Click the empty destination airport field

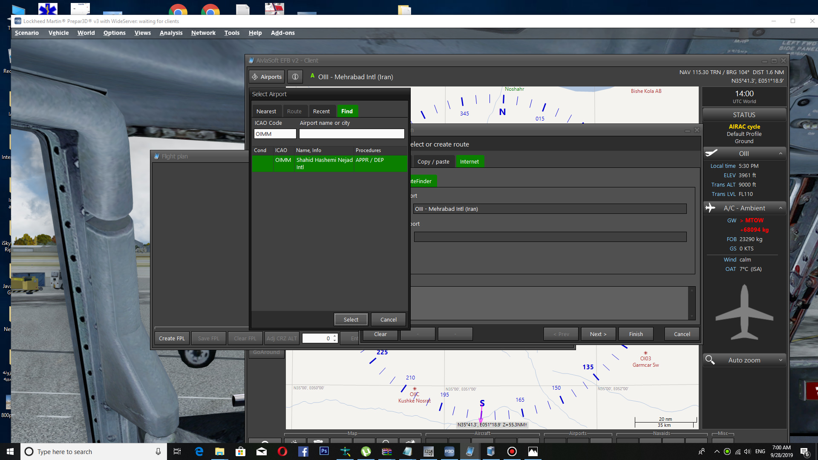550,237
